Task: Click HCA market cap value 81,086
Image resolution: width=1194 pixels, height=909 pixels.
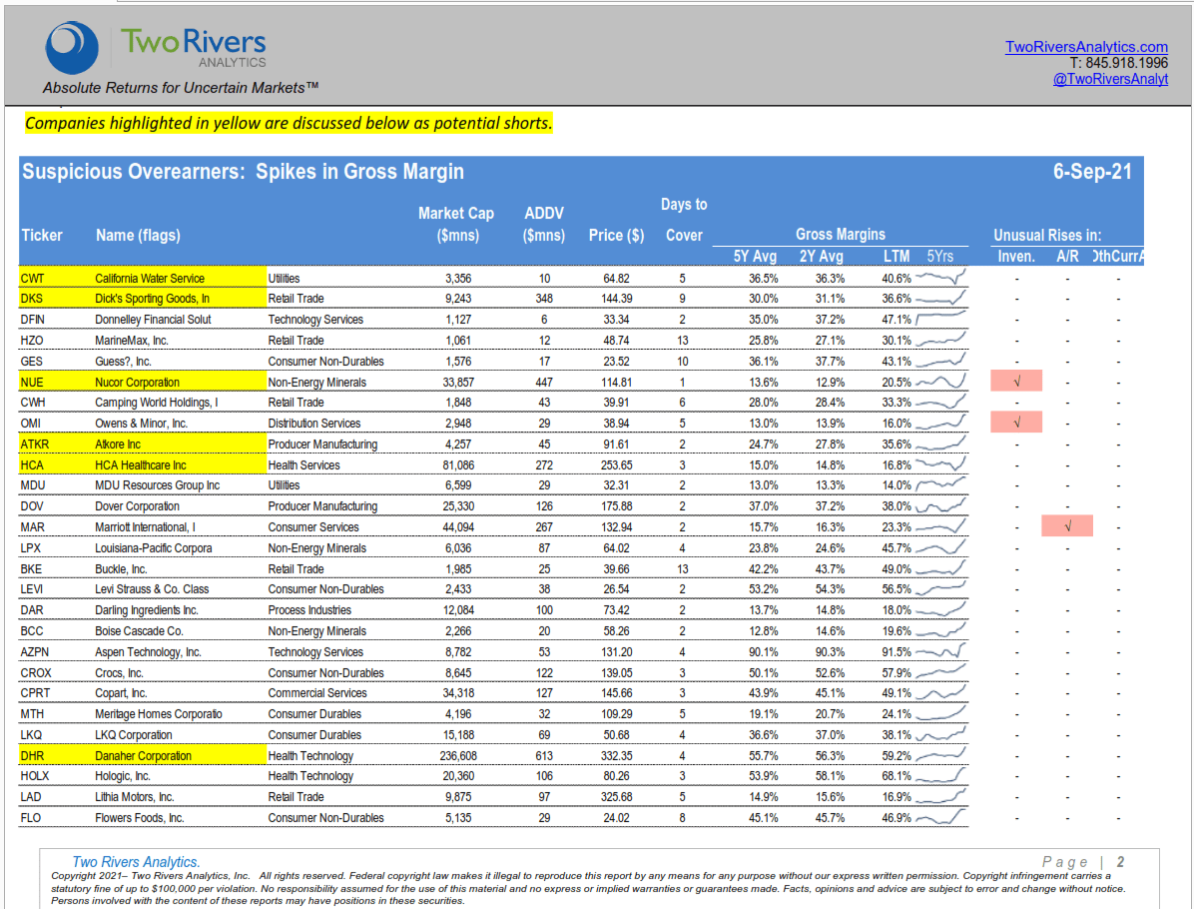Action: pos(458,464)
